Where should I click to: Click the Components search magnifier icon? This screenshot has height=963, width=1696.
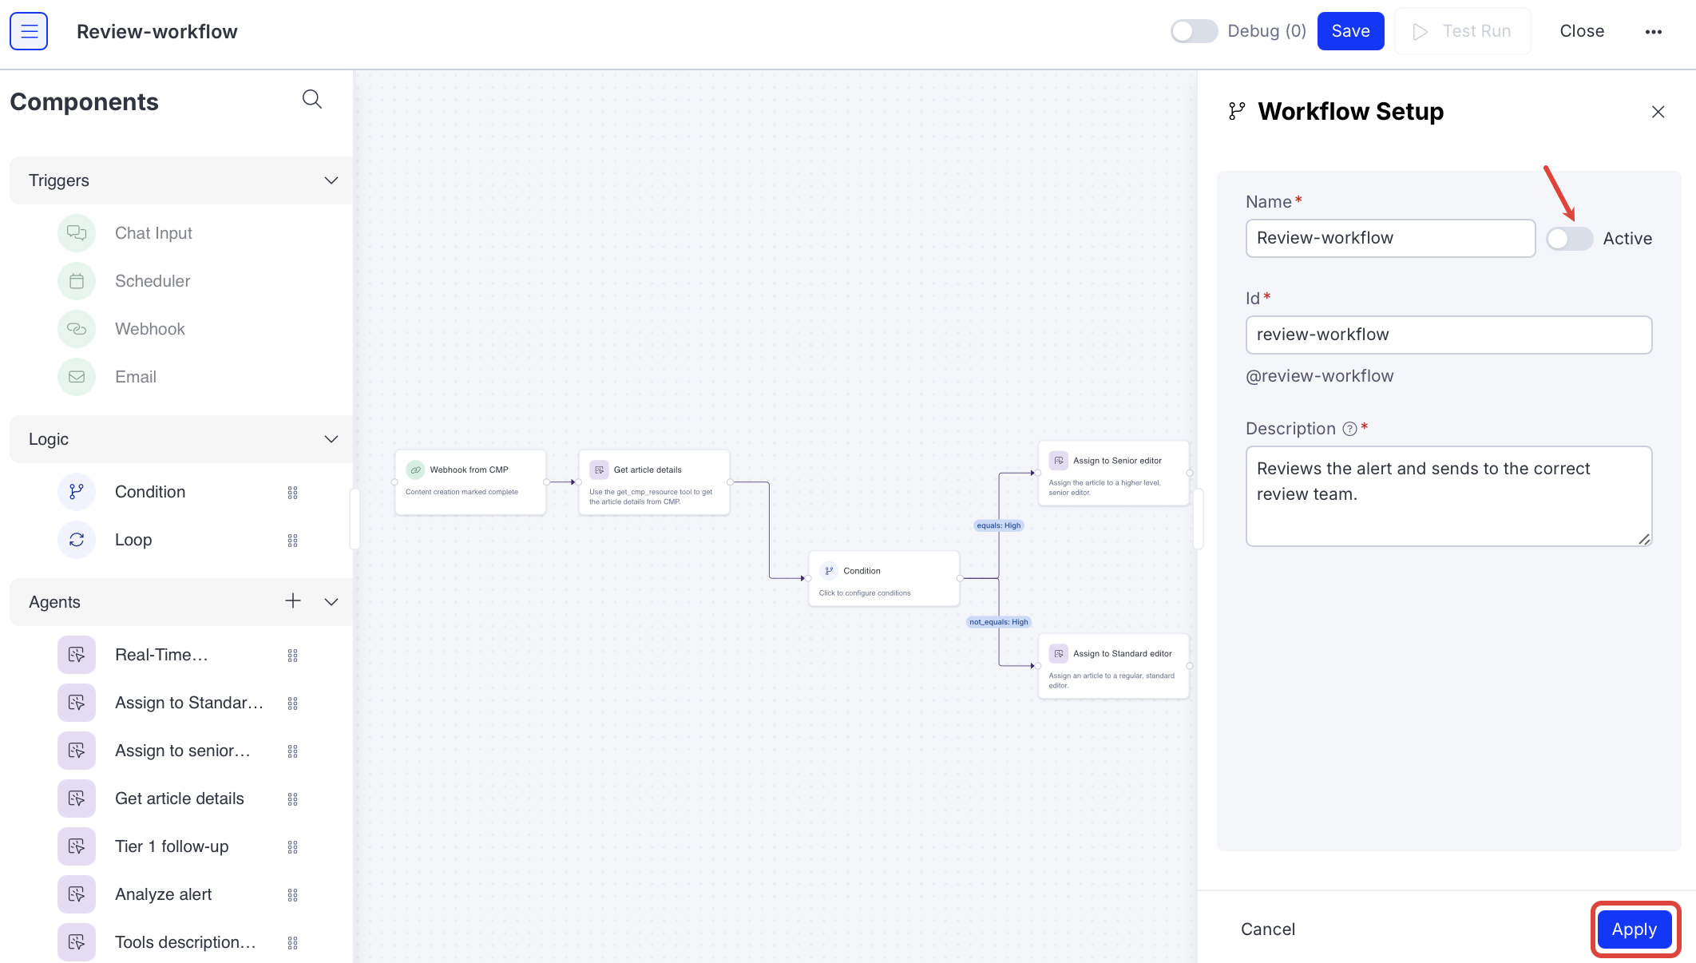(x=311, y=99)
